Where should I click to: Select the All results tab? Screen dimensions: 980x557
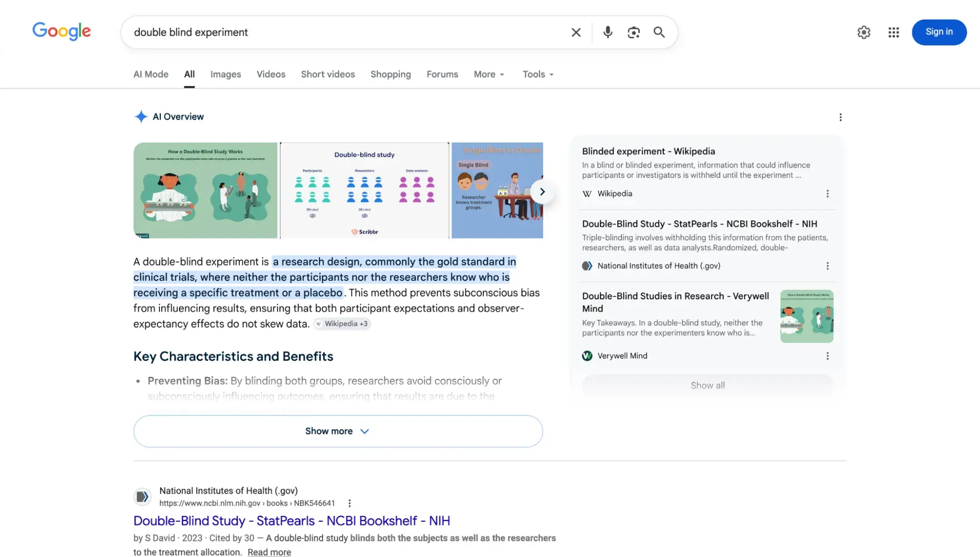click(x=189, y=74)
